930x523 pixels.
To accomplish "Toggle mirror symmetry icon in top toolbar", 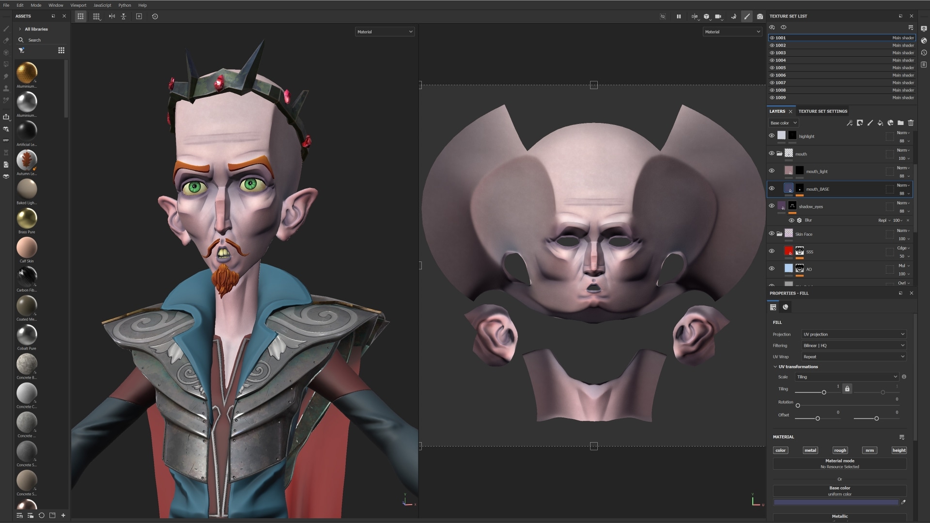I will pyautogui.click(x=112, y=16).
